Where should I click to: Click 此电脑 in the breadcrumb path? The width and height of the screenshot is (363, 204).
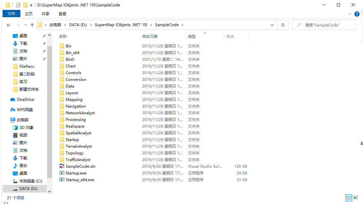tap(55, 25)
